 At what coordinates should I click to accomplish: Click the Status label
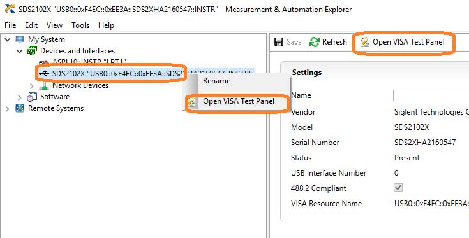301,157
